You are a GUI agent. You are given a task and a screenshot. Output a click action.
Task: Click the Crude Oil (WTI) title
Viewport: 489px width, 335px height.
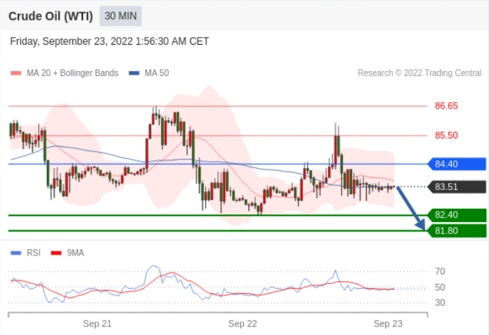click(50, 16)
